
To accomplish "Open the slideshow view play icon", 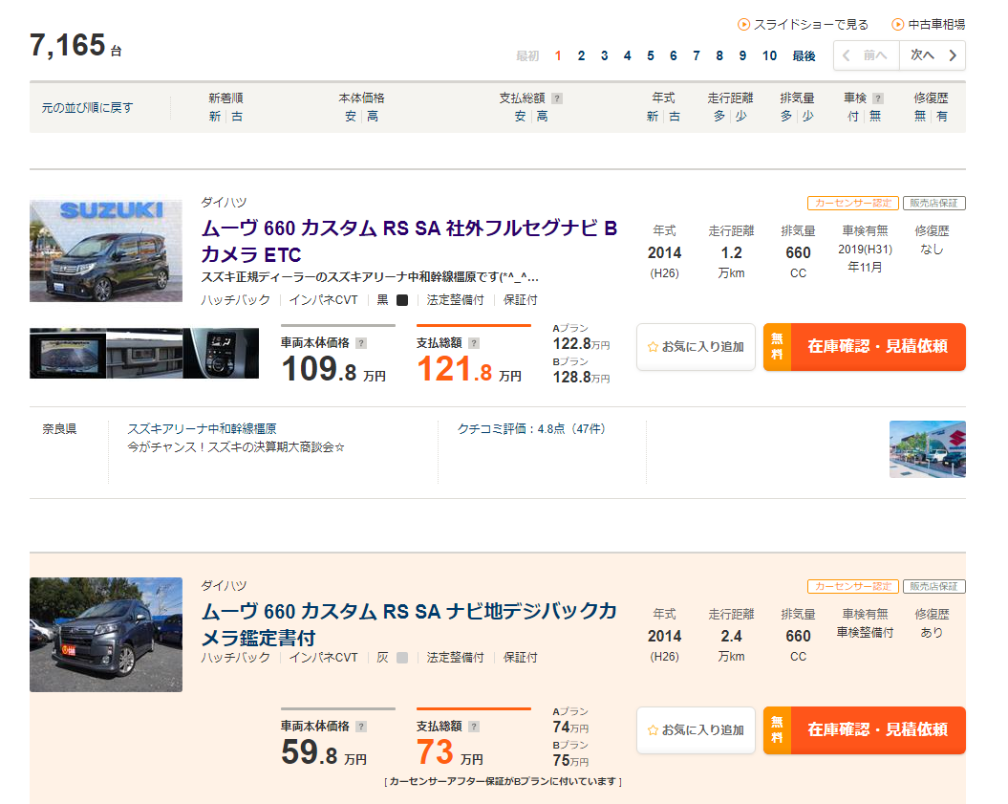I will [x=743, y=25].
